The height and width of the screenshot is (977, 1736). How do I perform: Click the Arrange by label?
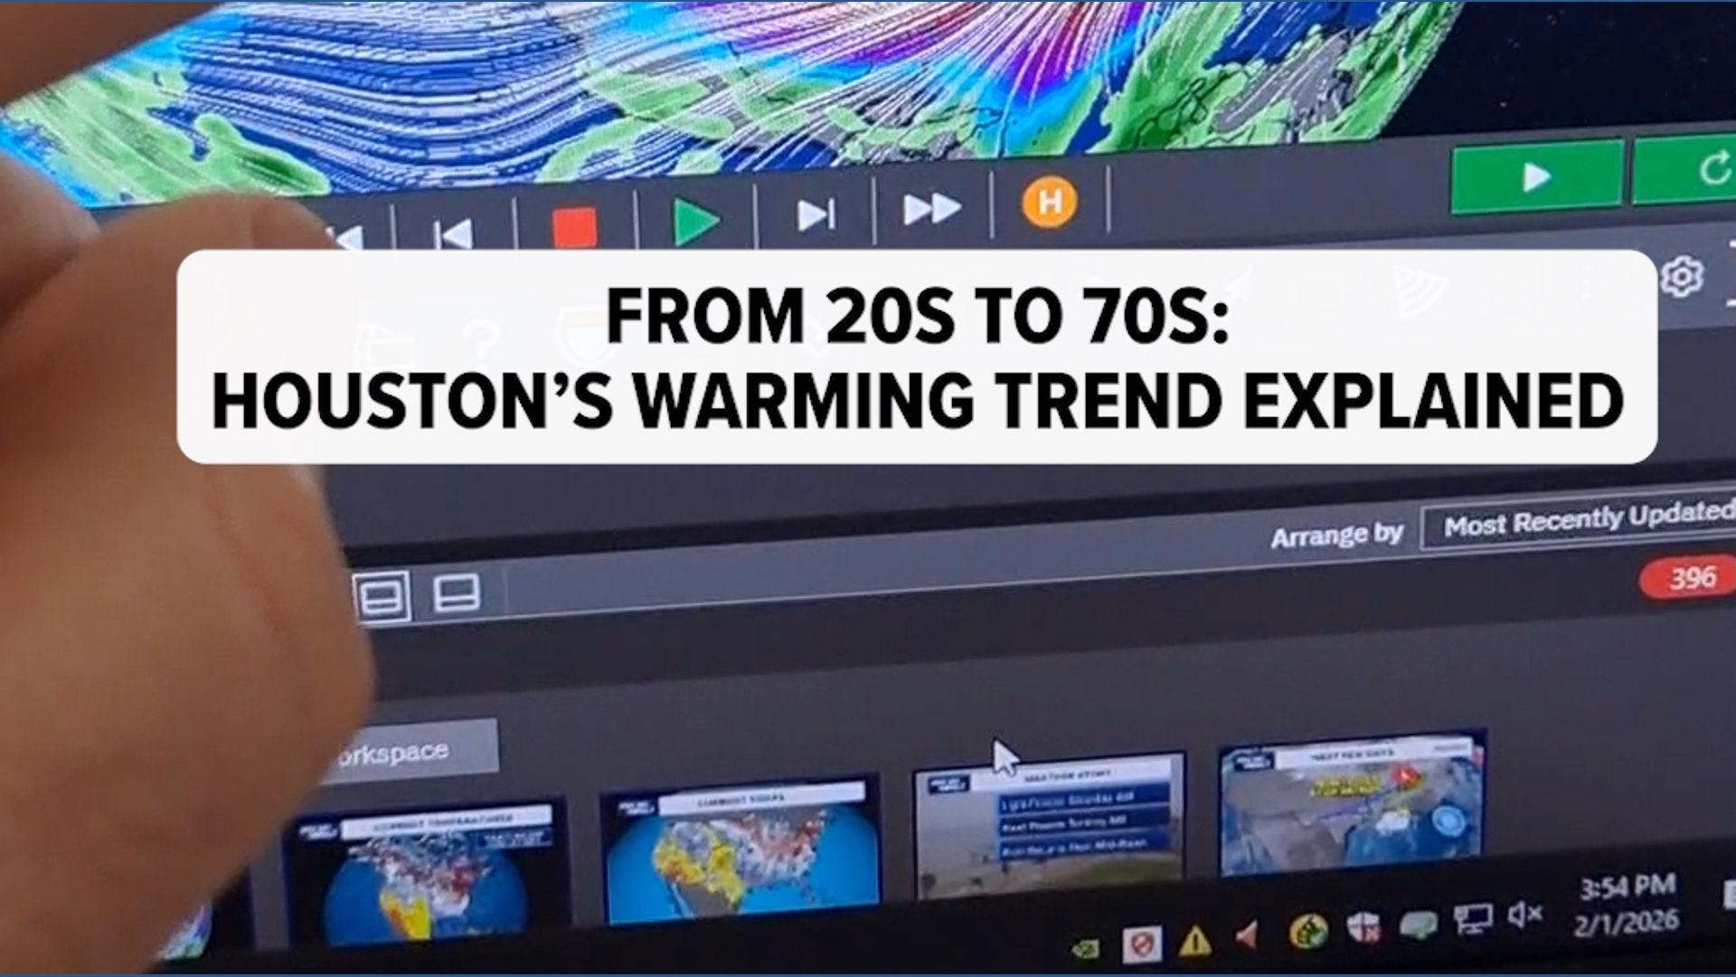coord(1336,536)
